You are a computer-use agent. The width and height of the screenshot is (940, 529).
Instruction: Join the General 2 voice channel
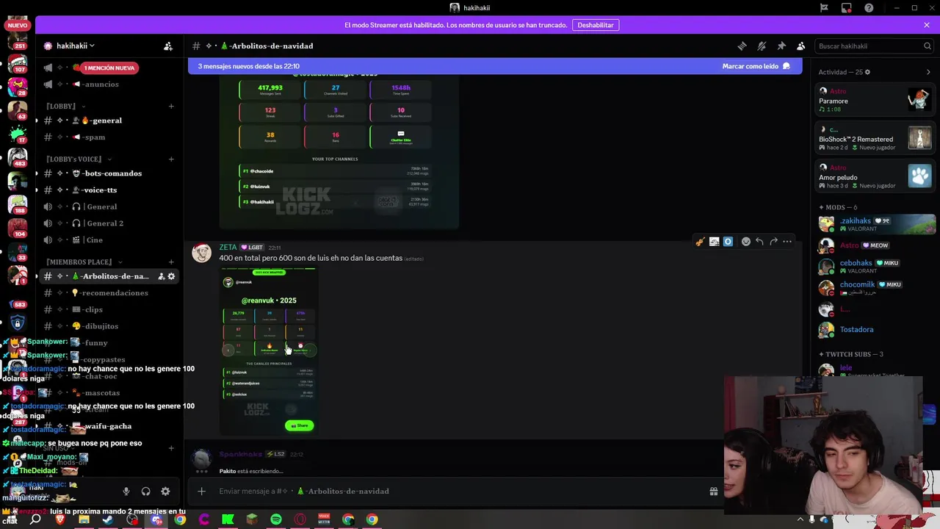coord(107,223)
